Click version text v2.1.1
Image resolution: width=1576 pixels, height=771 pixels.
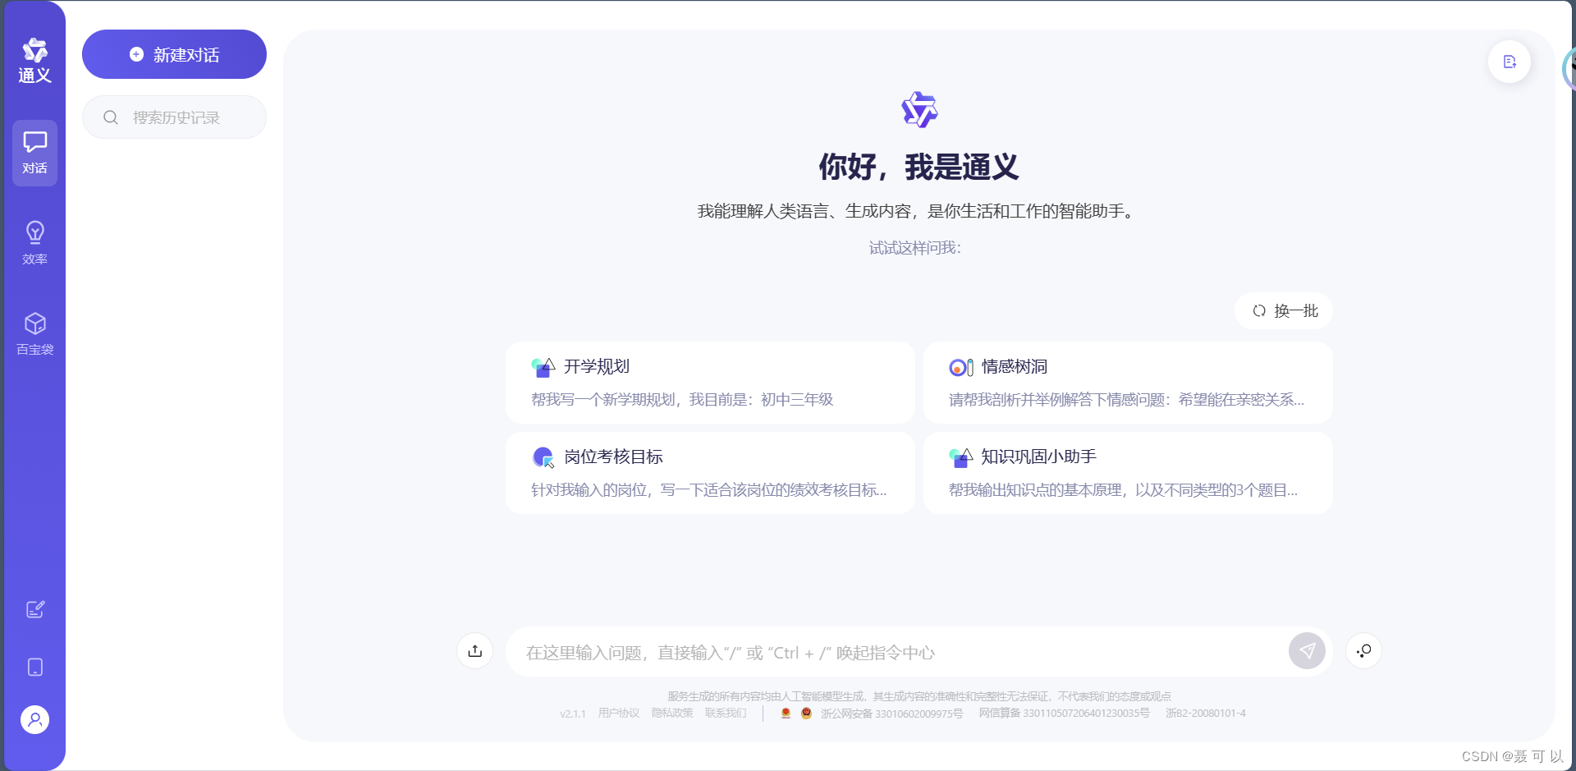coord(573,714)
